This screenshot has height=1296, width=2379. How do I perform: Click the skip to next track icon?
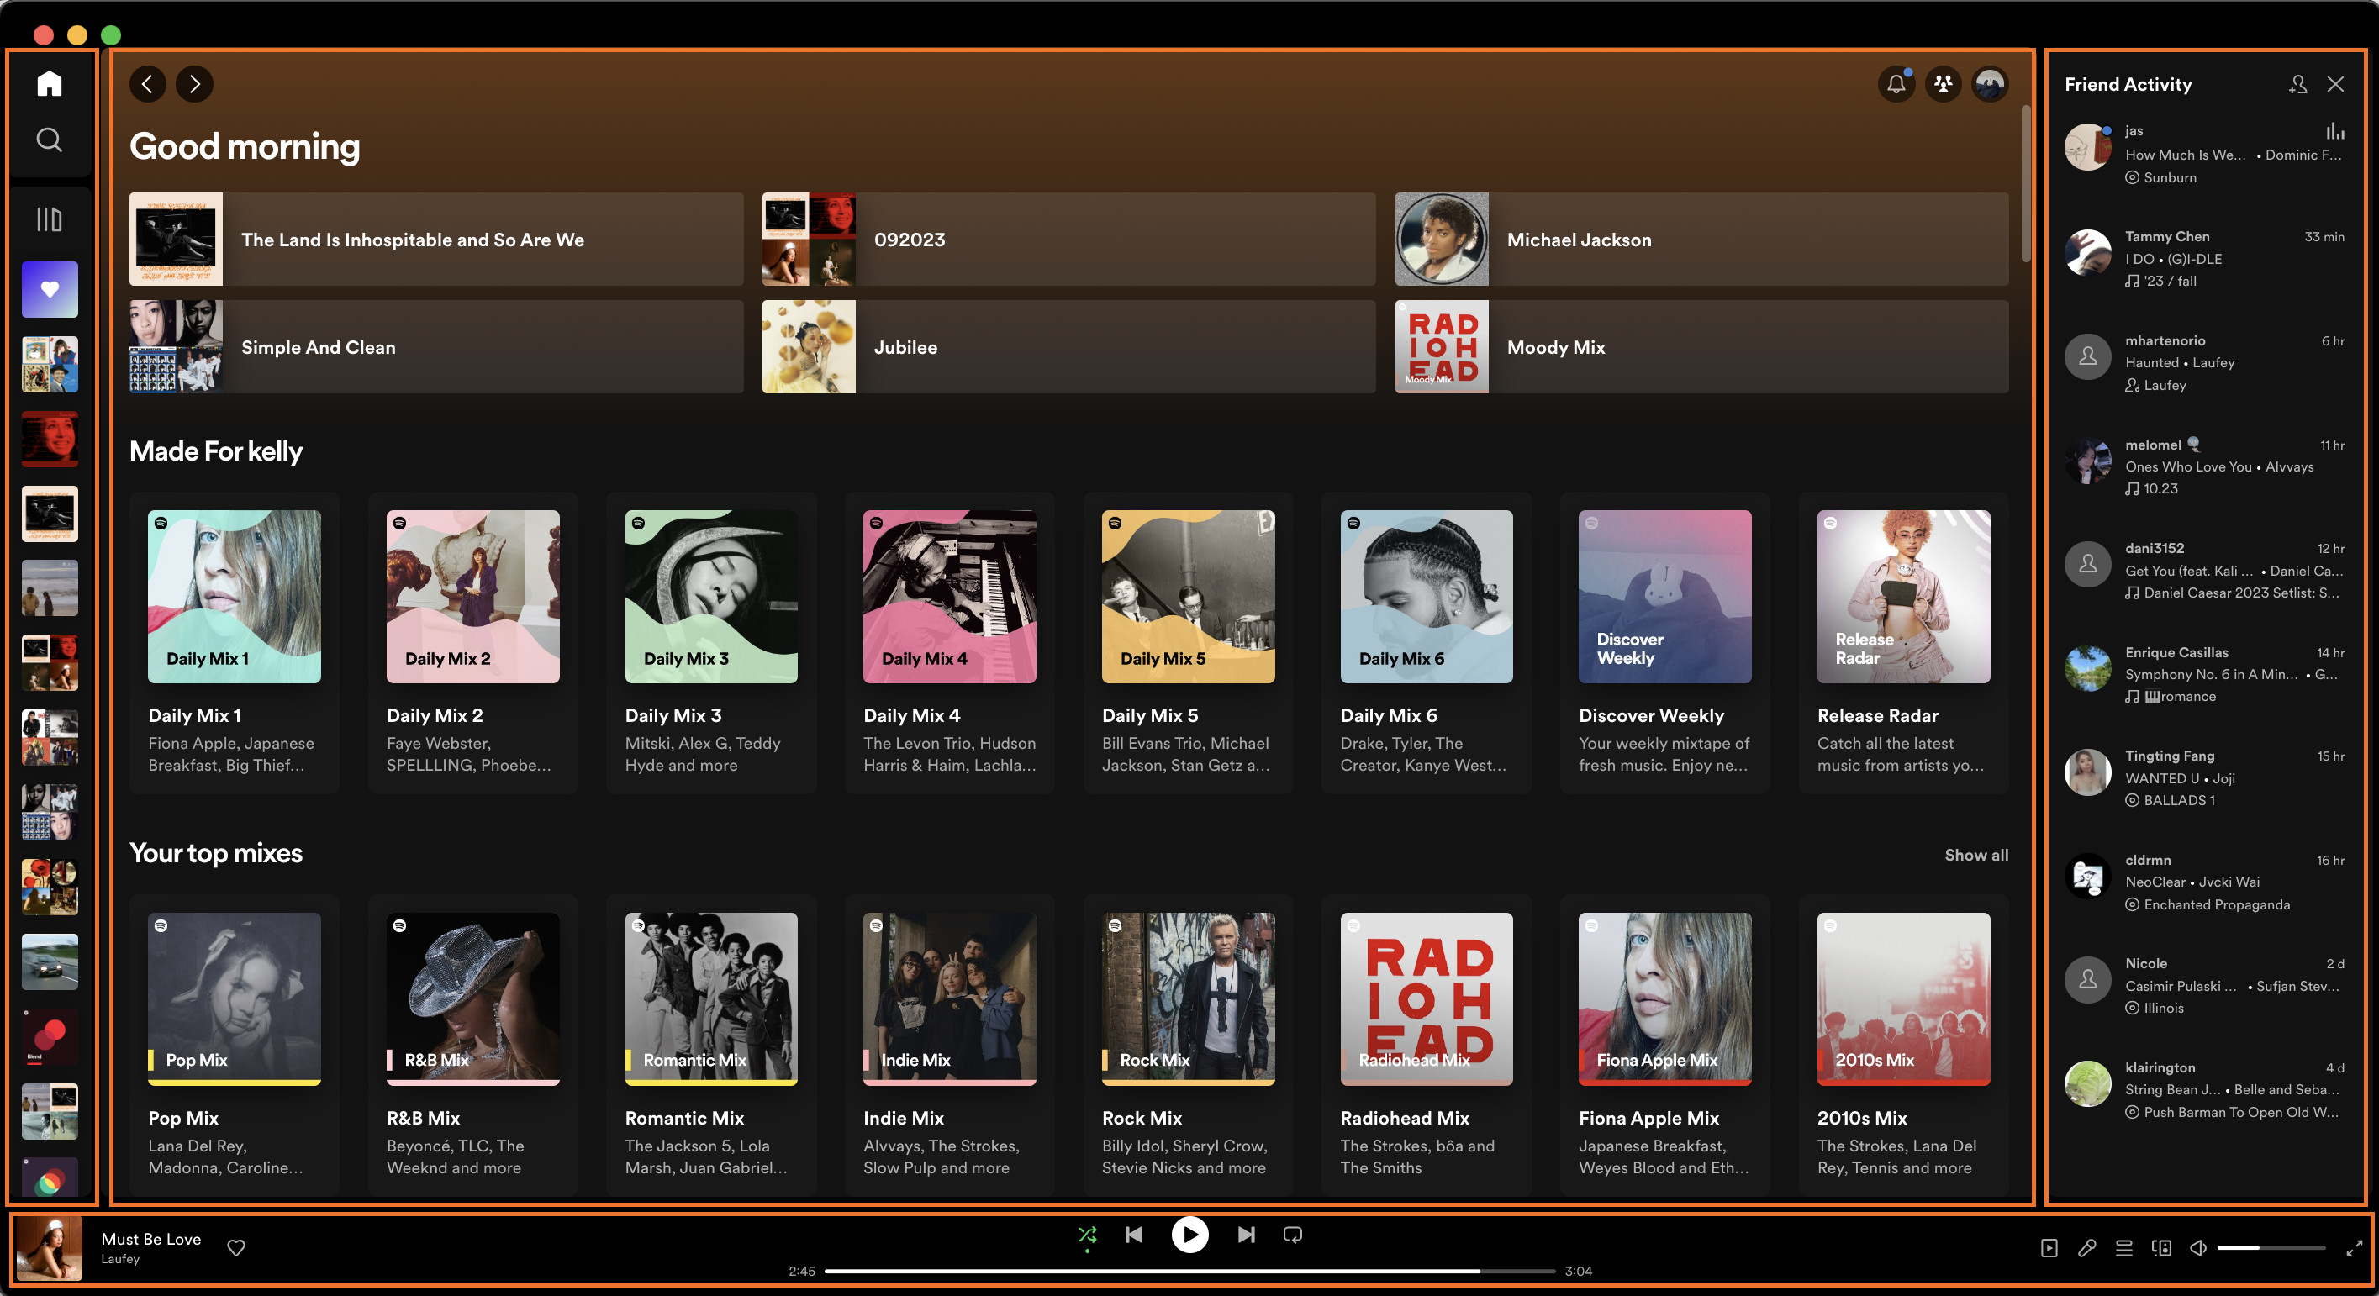[1243, 1234]
